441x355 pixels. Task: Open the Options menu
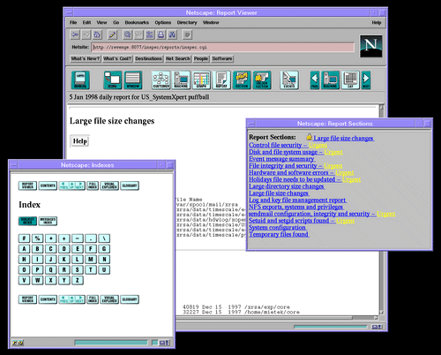(x=163, y=22)
